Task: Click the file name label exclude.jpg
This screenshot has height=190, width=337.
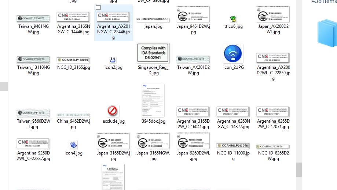Action: pos(113,121)
